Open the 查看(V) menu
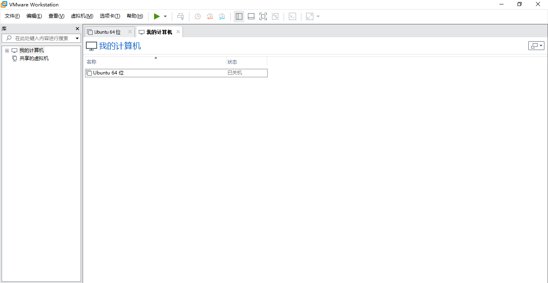Screen dimensions: 548x283 tap(56, 16)
